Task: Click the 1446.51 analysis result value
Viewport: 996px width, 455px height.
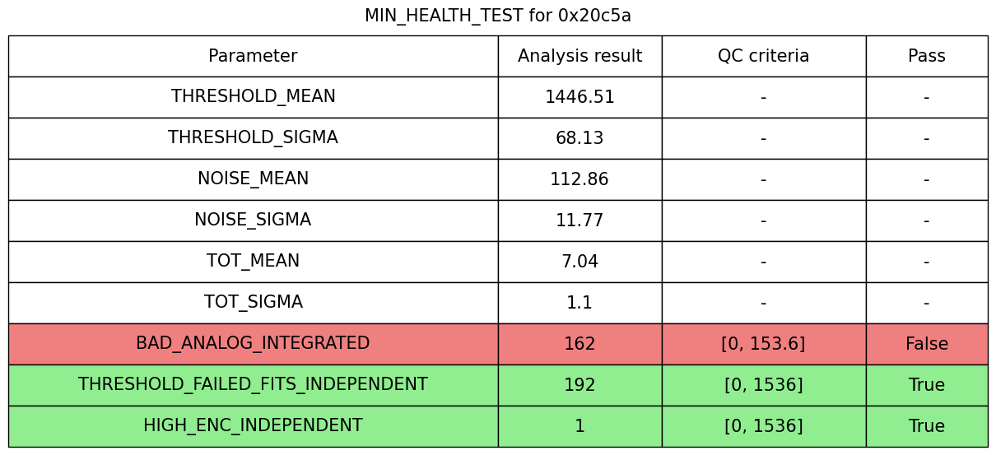Action: (x=579, y=97)
